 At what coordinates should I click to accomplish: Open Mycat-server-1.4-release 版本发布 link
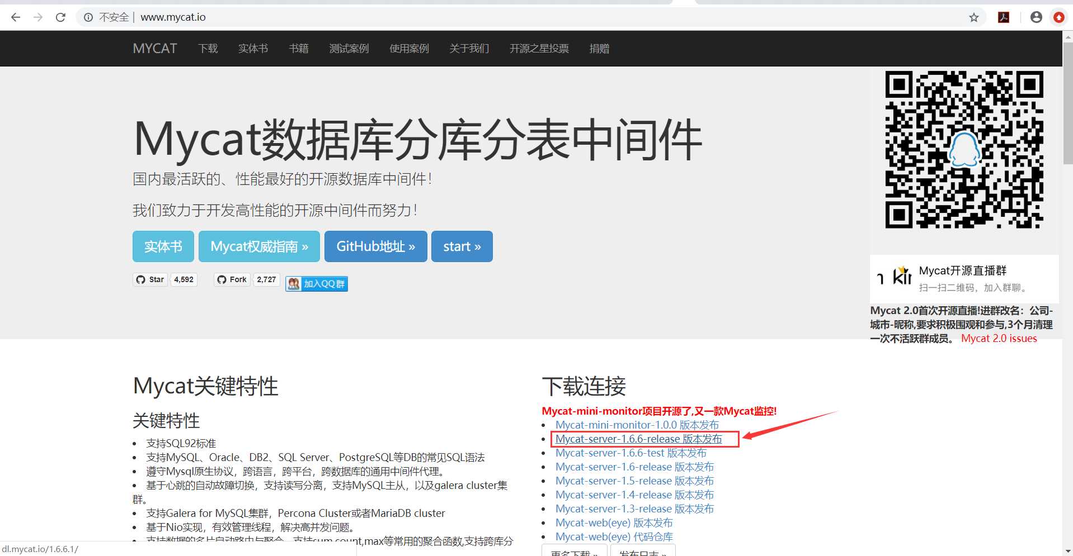[x=634, y=495]
